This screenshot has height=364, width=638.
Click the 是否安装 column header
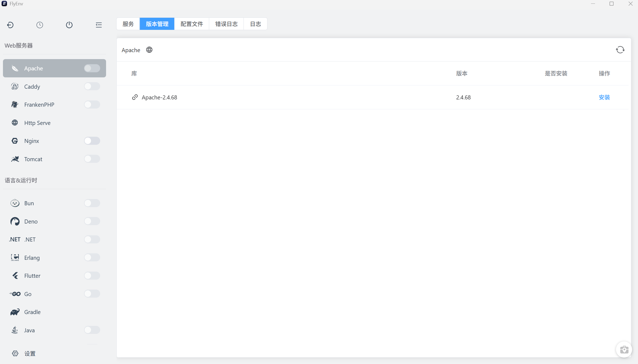tap(556, 73)
